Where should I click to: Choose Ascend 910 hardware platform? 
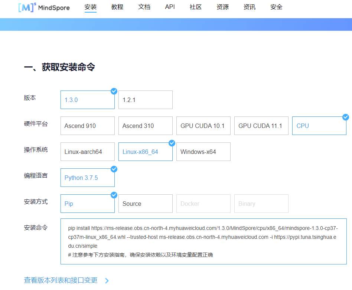tap(88, 126)
